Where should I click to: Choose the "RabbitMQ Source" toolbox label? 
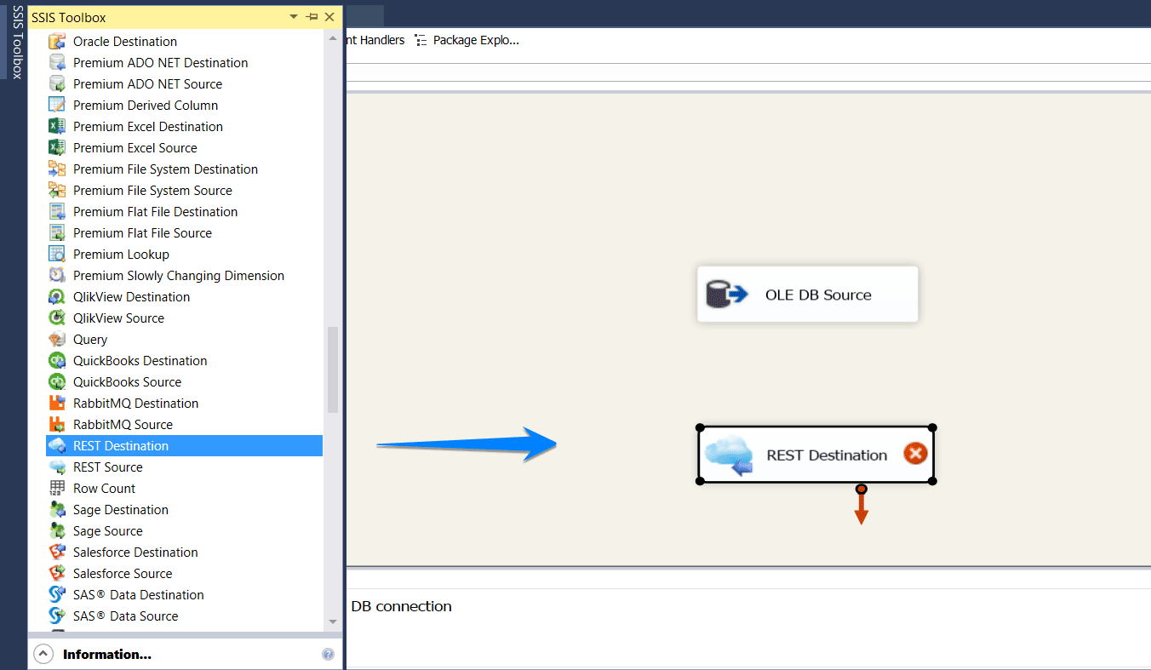pyautogui.click(x=123, y=424)
